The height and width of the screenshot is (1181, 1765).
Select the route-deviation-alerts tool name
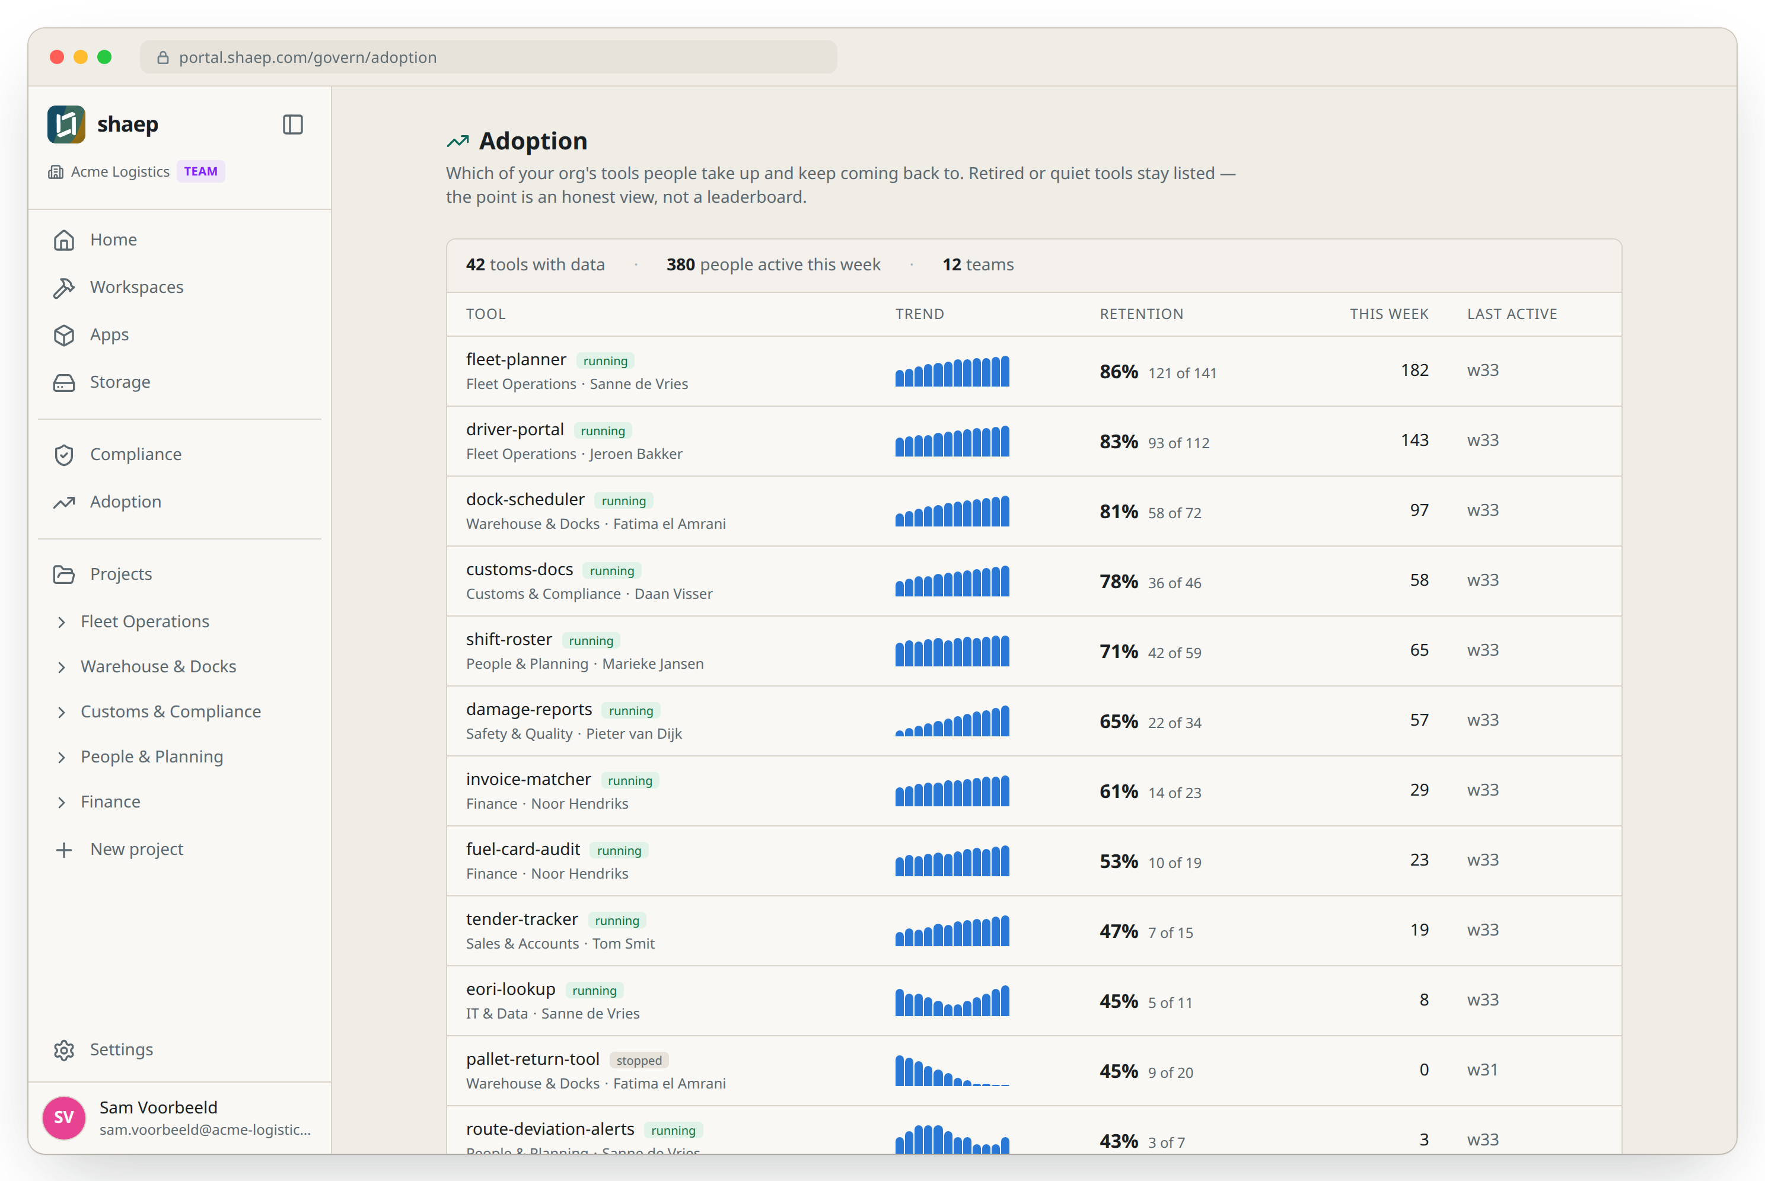550,1129
